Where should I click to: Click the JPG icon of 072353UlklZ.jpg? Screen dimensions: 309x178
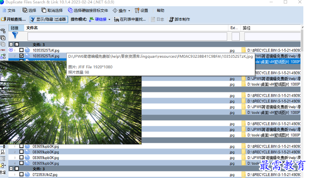coord(28,174)
